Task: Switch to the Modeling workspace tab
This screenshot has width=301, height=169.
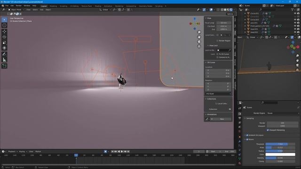Action: [x=53, y=6]
